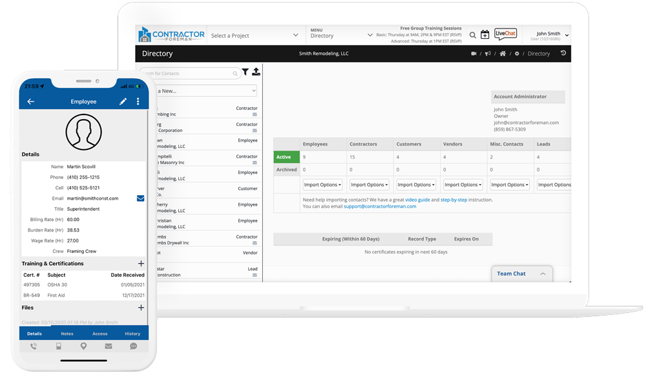Open the video guide link
The image size is (646, 375).
(x=417, y=200)
